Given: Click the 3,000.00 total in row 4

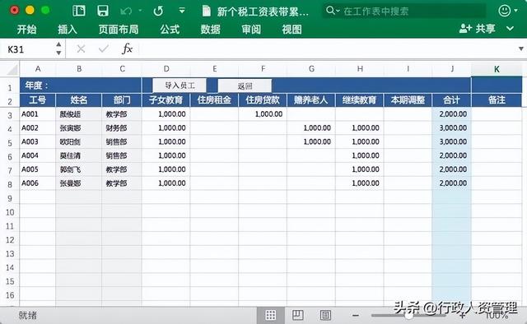Looking at the screenshot, I should click(x=451, y=128).
